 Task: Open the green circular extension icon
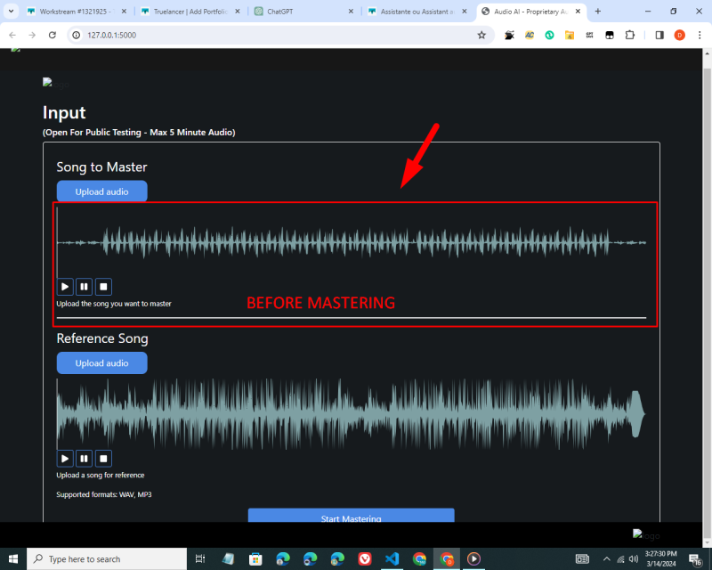(549, 35)
